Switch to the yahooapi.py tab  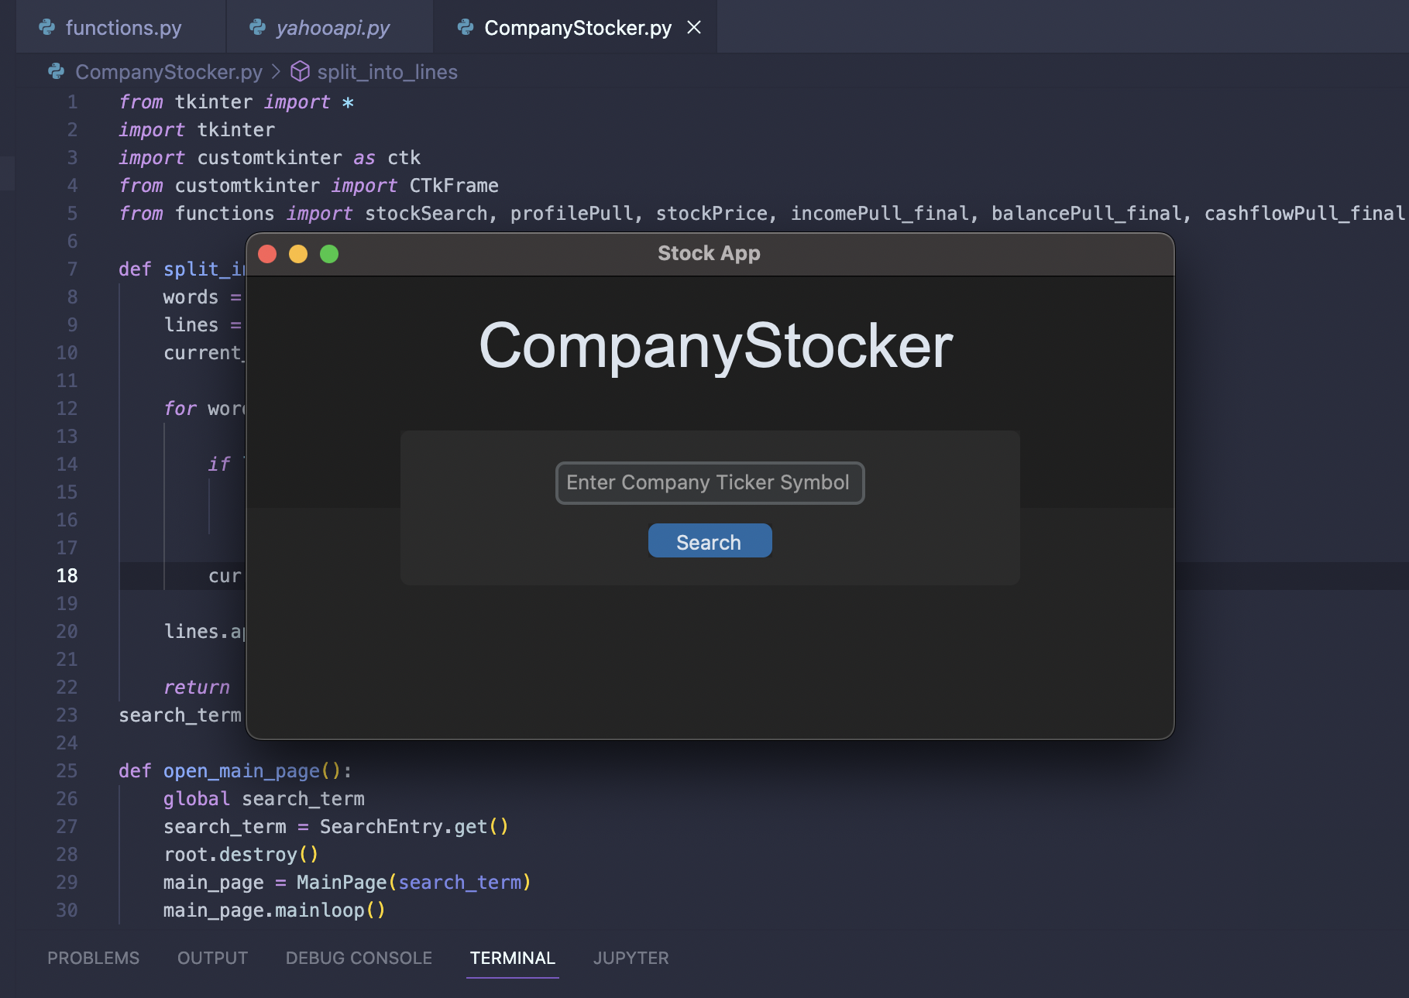[x=333, y=27]
